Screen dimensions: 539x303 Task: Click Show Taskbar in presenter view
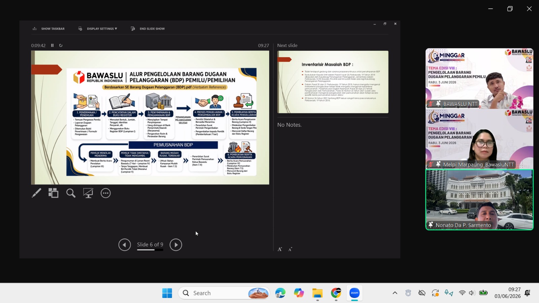point(49,29)
